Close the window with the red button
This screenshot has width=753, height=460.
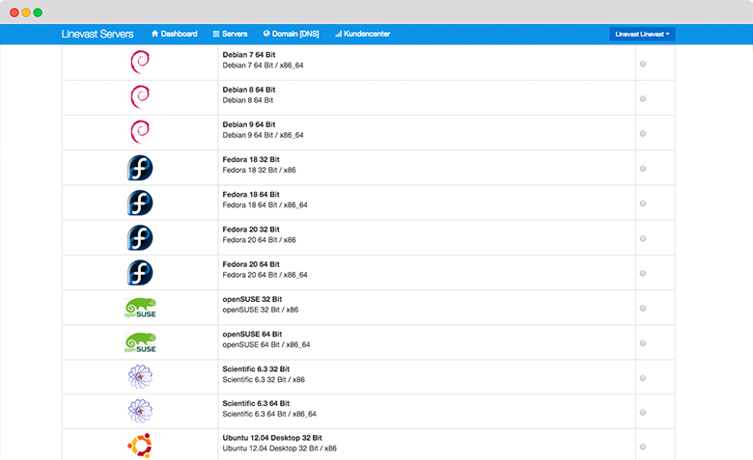tap(14, 13)
